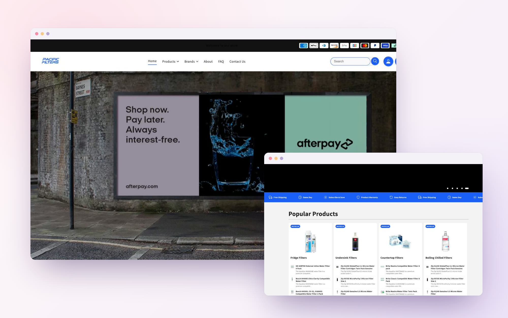Open the Fridge Filters category heading
Screen dimensions: 508x318
tap(298, 258)
